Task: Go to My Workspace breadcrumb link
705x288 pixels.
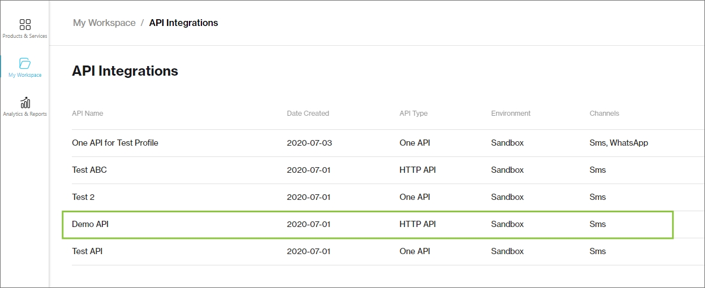Action: click(x=104, y=23)
